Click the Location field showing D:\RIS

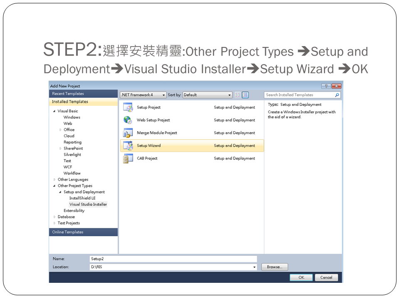point(173,267)
